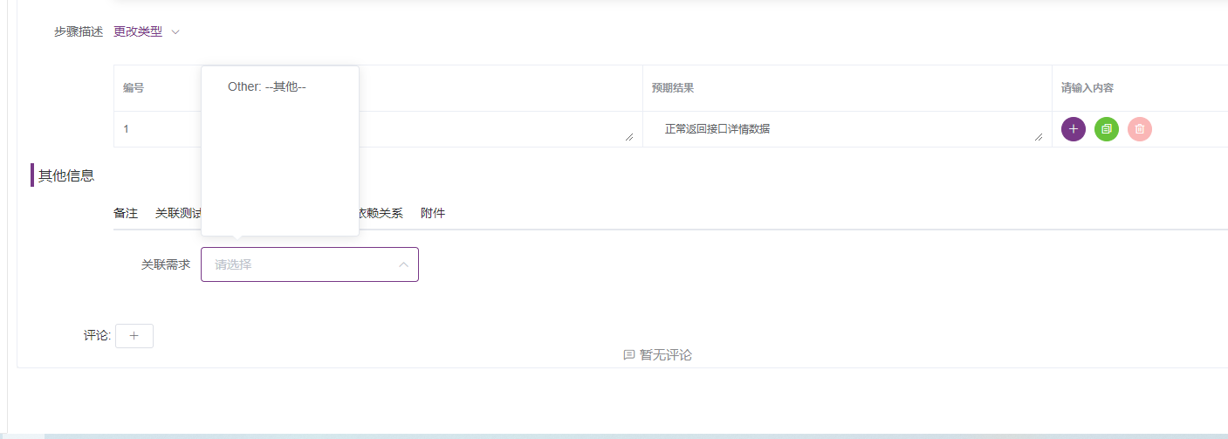This screenshot has width=1228, height=439.
Task: Delete step row with pink trash icon
Action: [1140, 129]
